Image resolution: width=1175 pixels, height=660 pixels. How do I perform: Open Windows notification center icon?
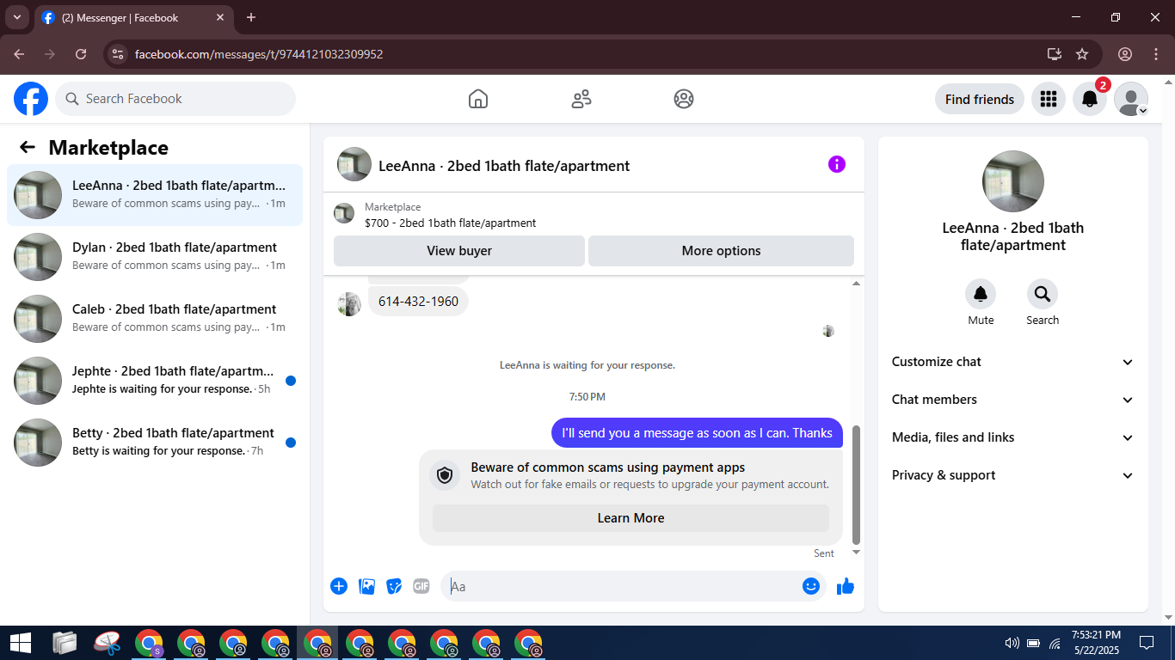click(1146, 643)
